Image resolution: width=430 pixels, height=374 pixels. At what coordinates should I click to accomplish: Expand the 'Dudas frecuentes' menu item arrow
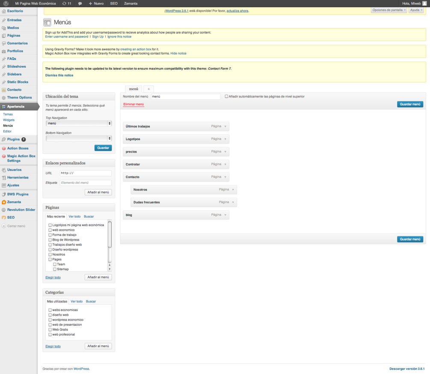click(233, 202)
